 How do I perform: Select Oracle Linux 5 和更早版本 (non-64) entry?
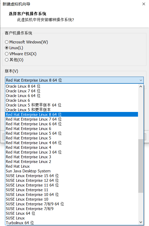click(x=71, y=110)
